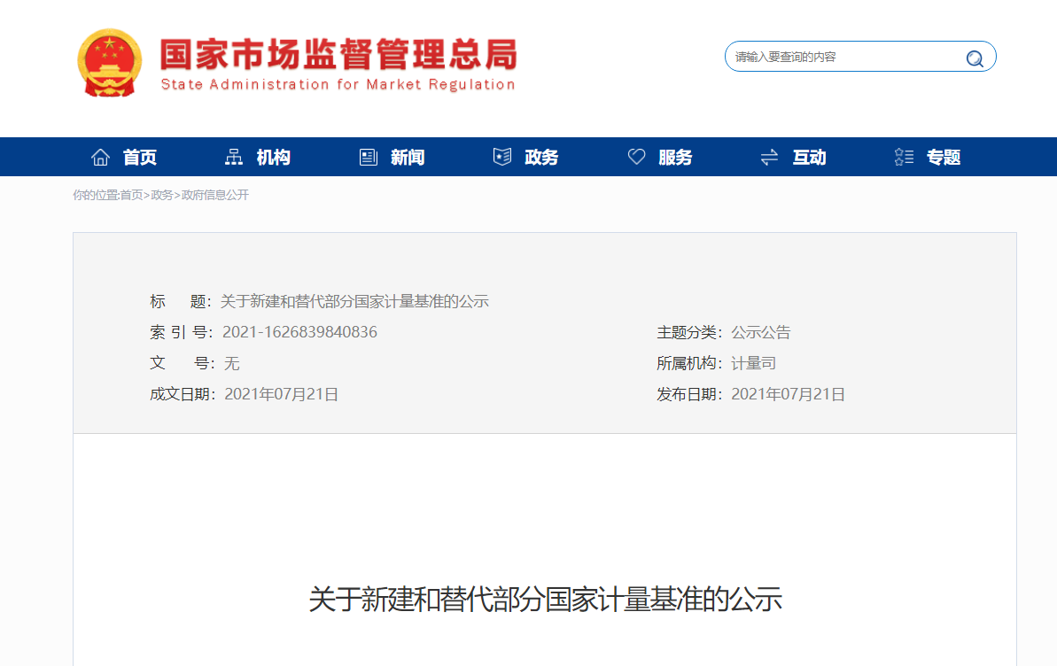The image size is (1057, 666).
Task: Click the 计量司 department value
Action: pos(753,363)
